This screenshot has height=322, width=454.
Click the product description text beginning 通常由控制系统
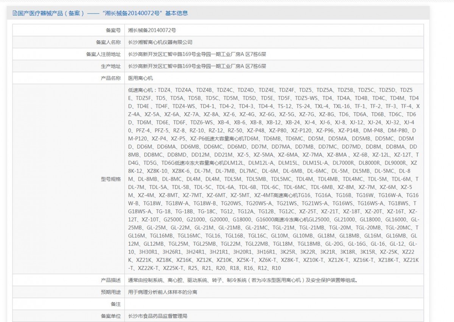[x=243, y=280]
